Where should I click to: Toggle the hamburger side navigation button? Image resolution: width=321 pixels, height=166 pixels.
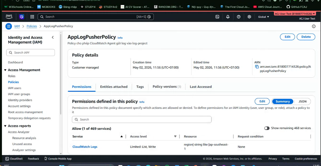click(9, 26)
